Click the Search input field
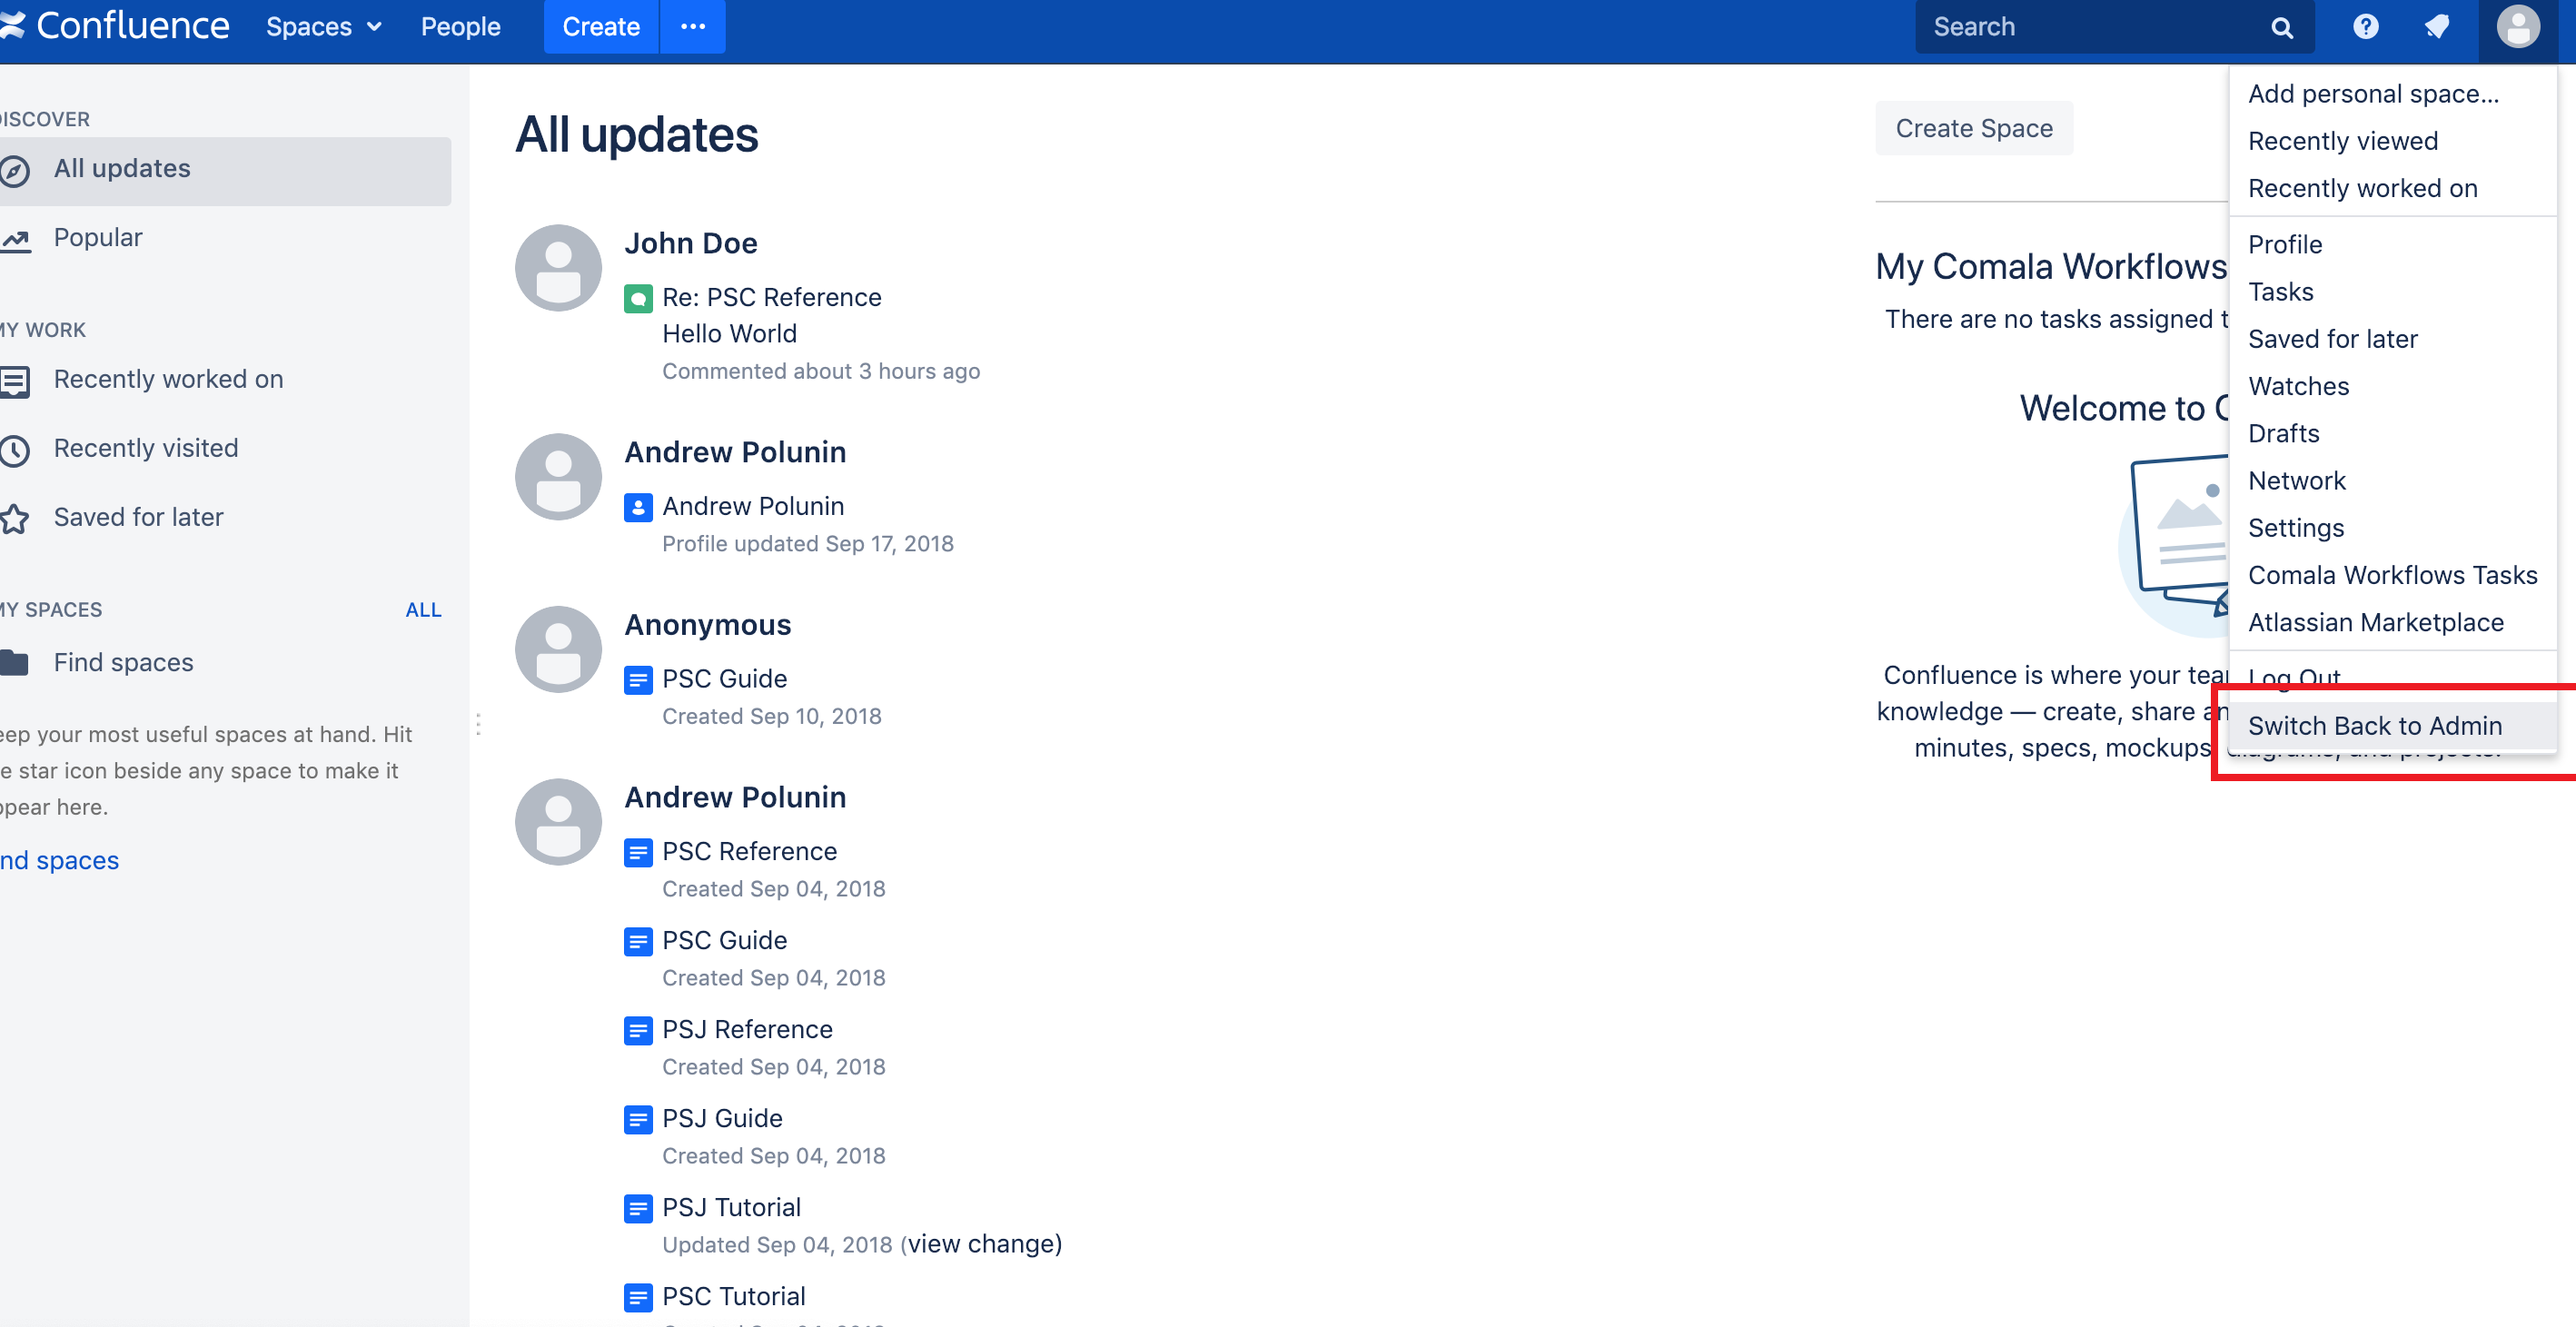 click(x=2115, y=27)
